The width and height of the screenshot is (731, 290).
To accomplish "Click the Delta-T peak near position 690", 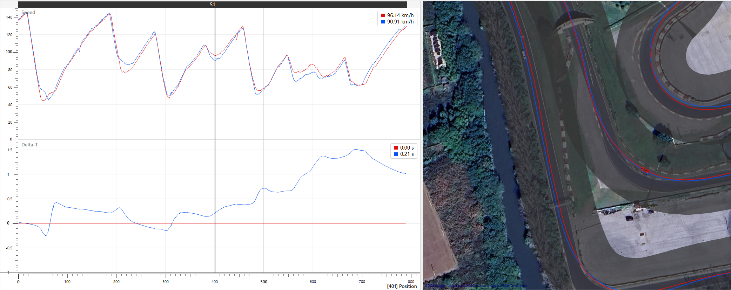I will point(356,150).
